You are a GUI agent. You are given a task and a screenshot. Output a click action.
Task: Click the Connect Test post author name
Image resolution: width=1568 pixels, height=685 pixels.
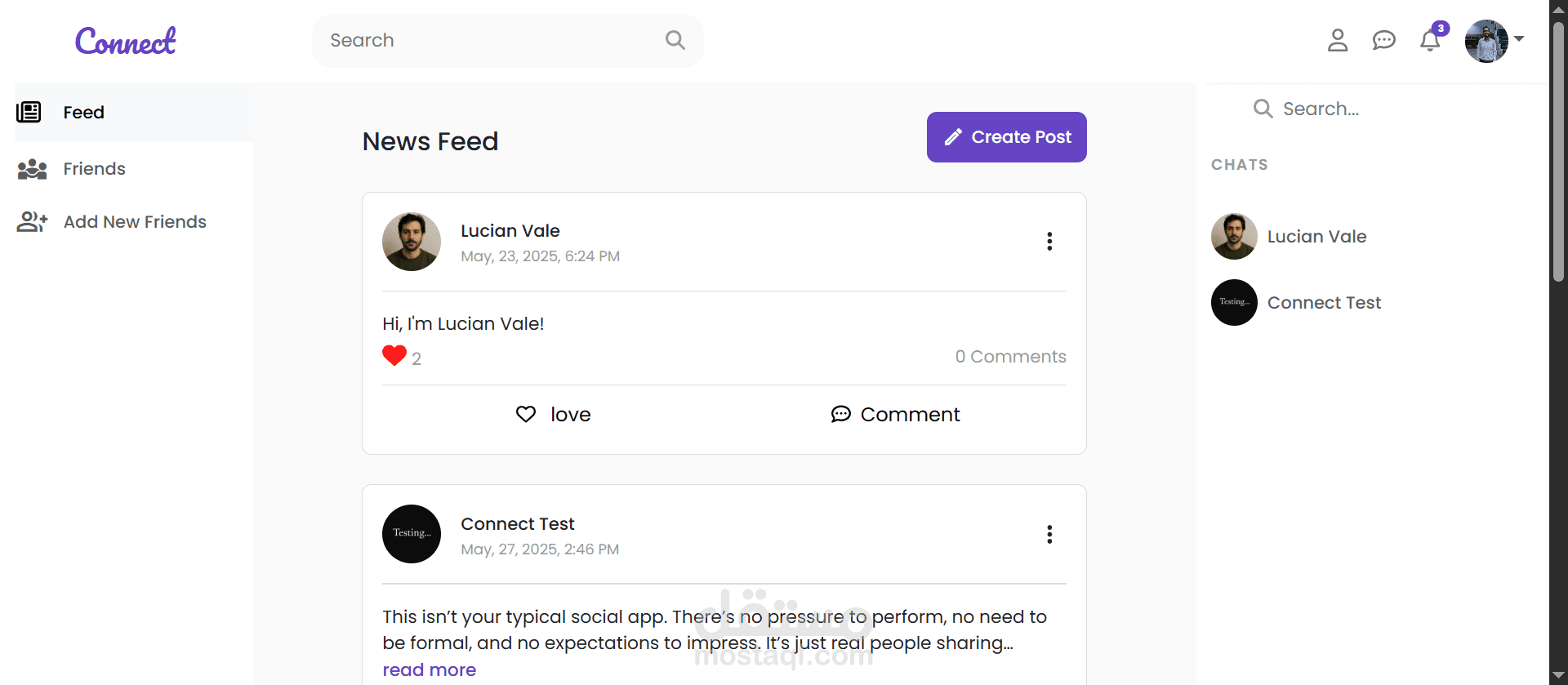[x=518, y=524]
